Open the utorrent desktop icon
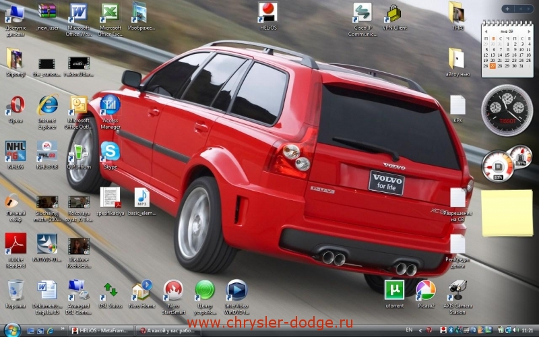The width and height of the screenshot is (539, 337). coord(394,290)
